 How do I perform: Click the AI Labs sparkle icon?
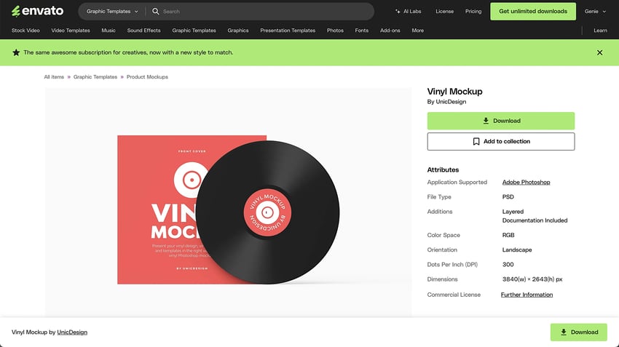[398, 12]
